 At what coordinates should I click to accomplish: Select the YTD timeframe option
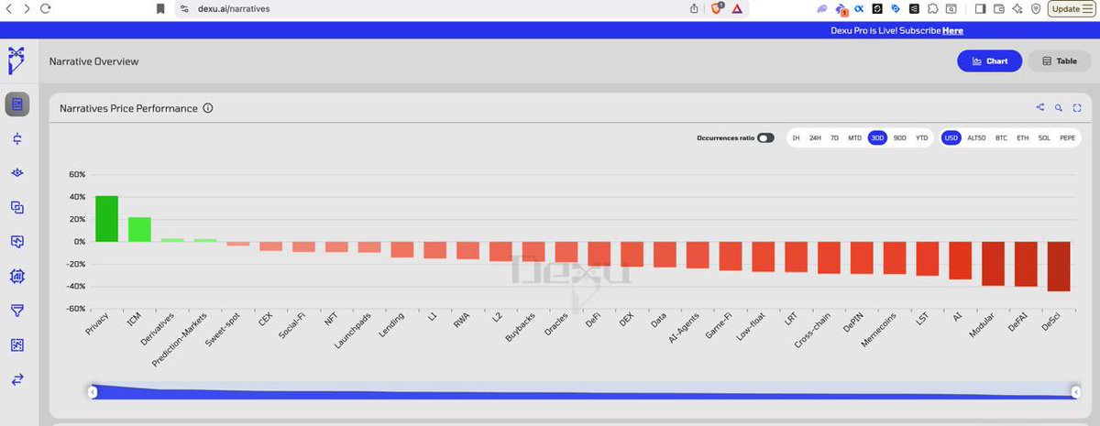click(921, 138)
